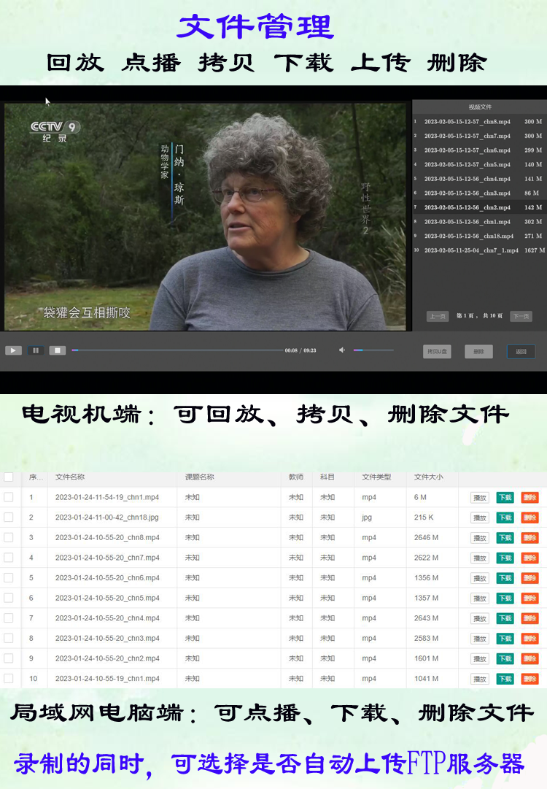This screenshot has width=547, height=789.
Task: Click orange 删除 for 2023-01-24-10-55-20_chn5.mp4
Action: (529, 599)
